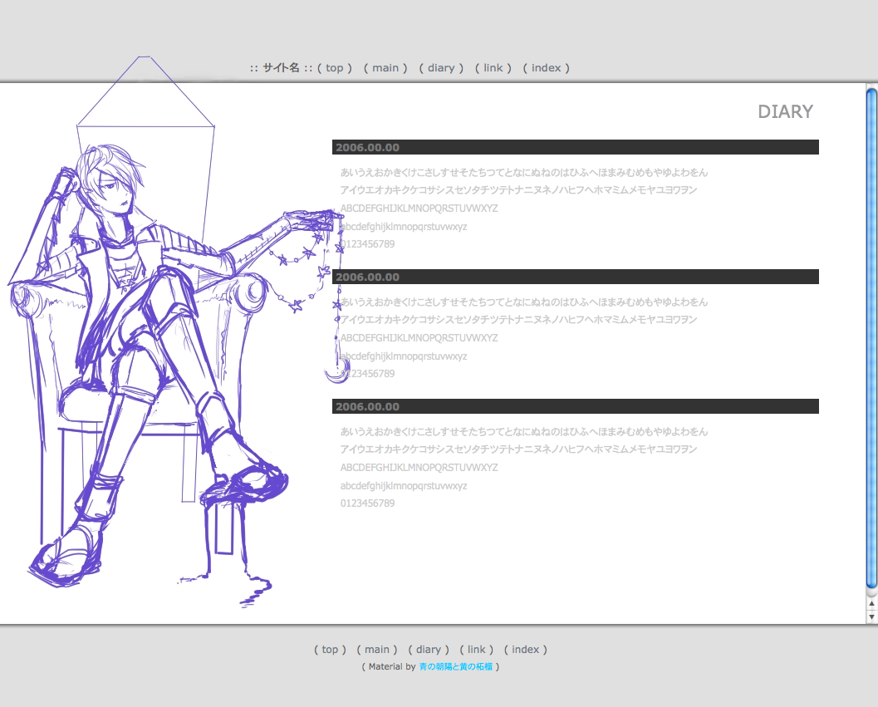Open the index link in header navigation
The height and width of the screenshot is (707, 878).
click(546, 68)
